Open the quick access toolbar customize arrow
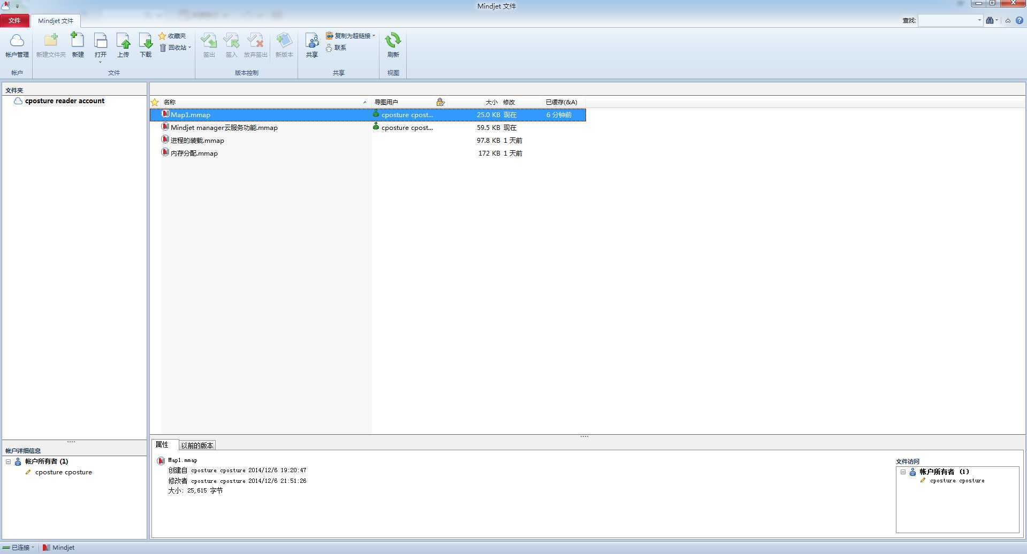 click(x=17, y=6)
